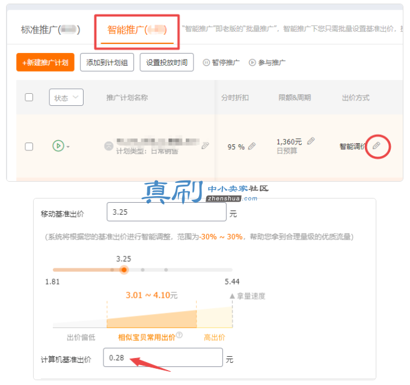Open the 状态 filter dropdown
410x385 pixels.
pyautogui.click(x=66, y=97)
